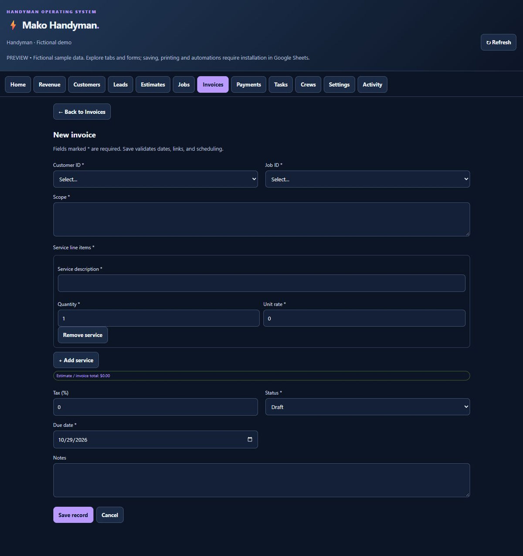523x556 pixels.
Task: Click the Notes textarea resize handle
Action: (x=467, y=494)
